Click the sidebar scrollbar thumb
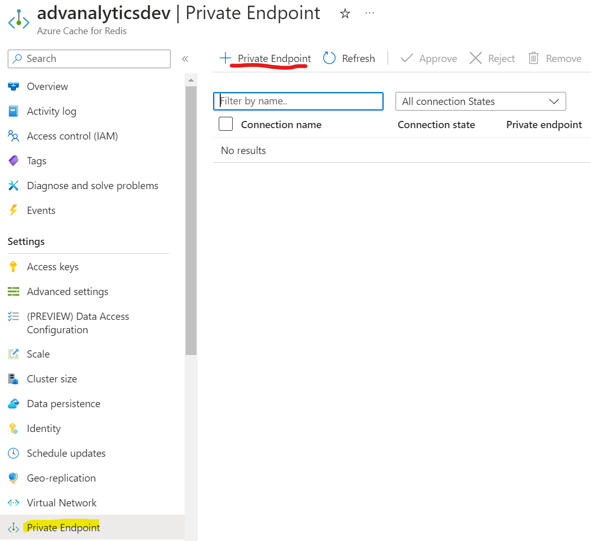Viewport: 591px width, 541px height. (191, 221)
